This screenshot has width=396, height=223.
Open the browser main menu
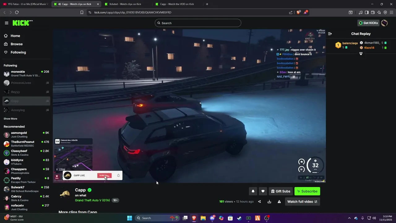pos(392,12)
